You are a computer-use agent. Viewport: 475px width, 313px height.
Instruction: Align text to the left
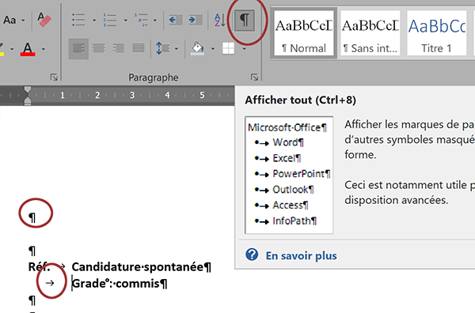(x=78, y=48)
